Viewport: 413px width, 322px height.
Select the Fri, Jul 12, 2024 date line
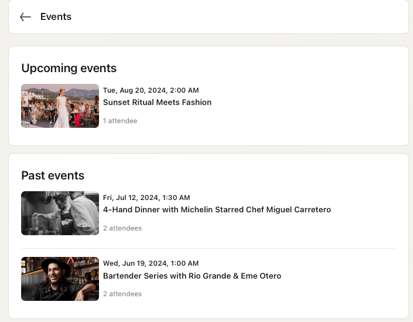(146, 198)
